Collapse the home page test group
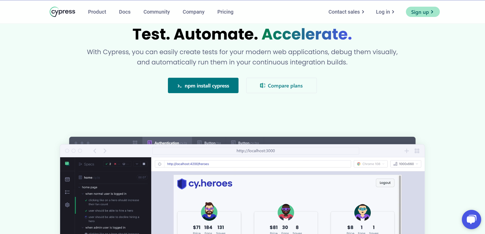This screenshot has height=234, width=485. [x=79, y=187]
